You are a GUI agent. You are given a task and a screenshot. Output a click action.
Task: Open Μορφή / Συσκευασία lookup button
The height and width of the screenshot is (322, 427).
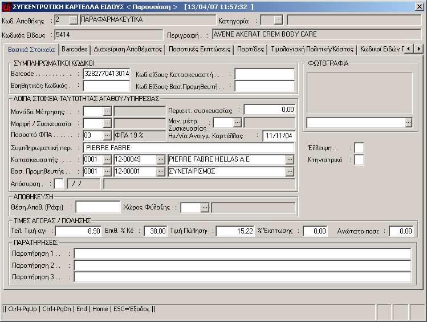[x=107, y=123]
